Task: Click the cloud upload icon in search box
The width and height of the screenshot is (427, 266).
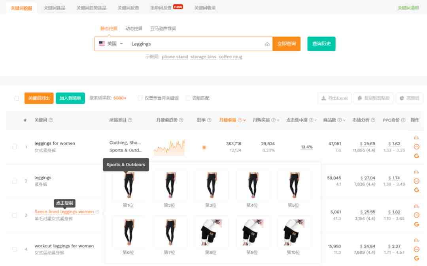Action: point(267,44)
